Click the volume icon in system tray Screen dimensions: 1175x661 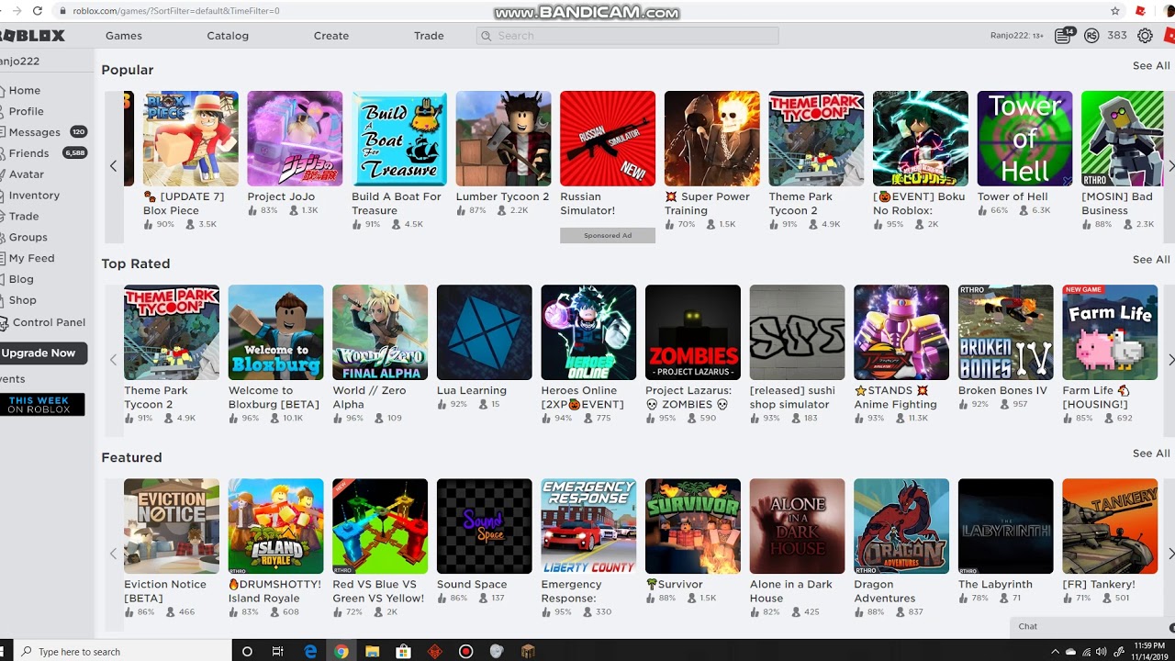[x=1103, y=652]
